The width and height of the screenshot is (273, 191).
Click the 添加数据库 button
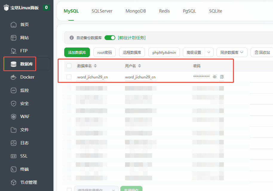point(77,52)
